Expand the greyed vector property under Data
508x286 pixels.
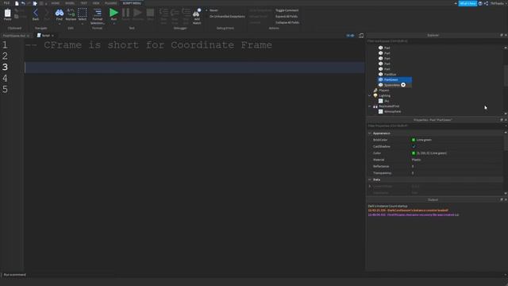pos(370,186)
